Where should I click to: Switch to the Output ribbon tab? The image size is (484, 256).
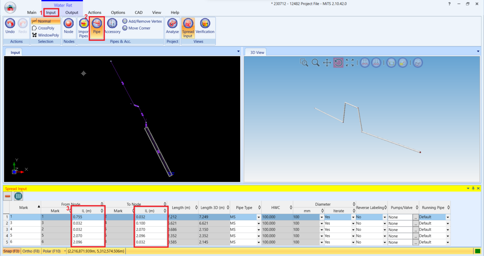pyautogui.click(x=71, y=12)
